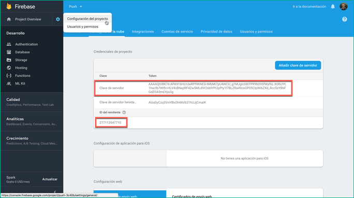Screen dimensions: 354x198
Task: Click Actualizar plan button
Action: coord(50,179)
